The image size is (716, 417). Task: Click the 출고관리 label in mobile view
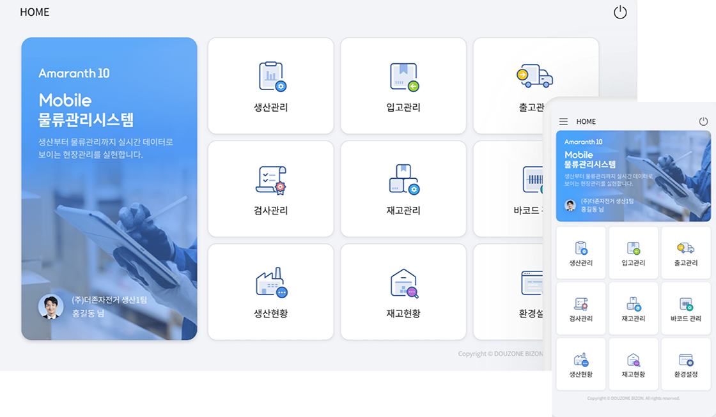pos(686,263)
